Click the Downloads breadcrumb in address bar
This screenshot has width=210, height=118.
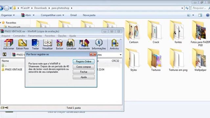coord(40,8)
